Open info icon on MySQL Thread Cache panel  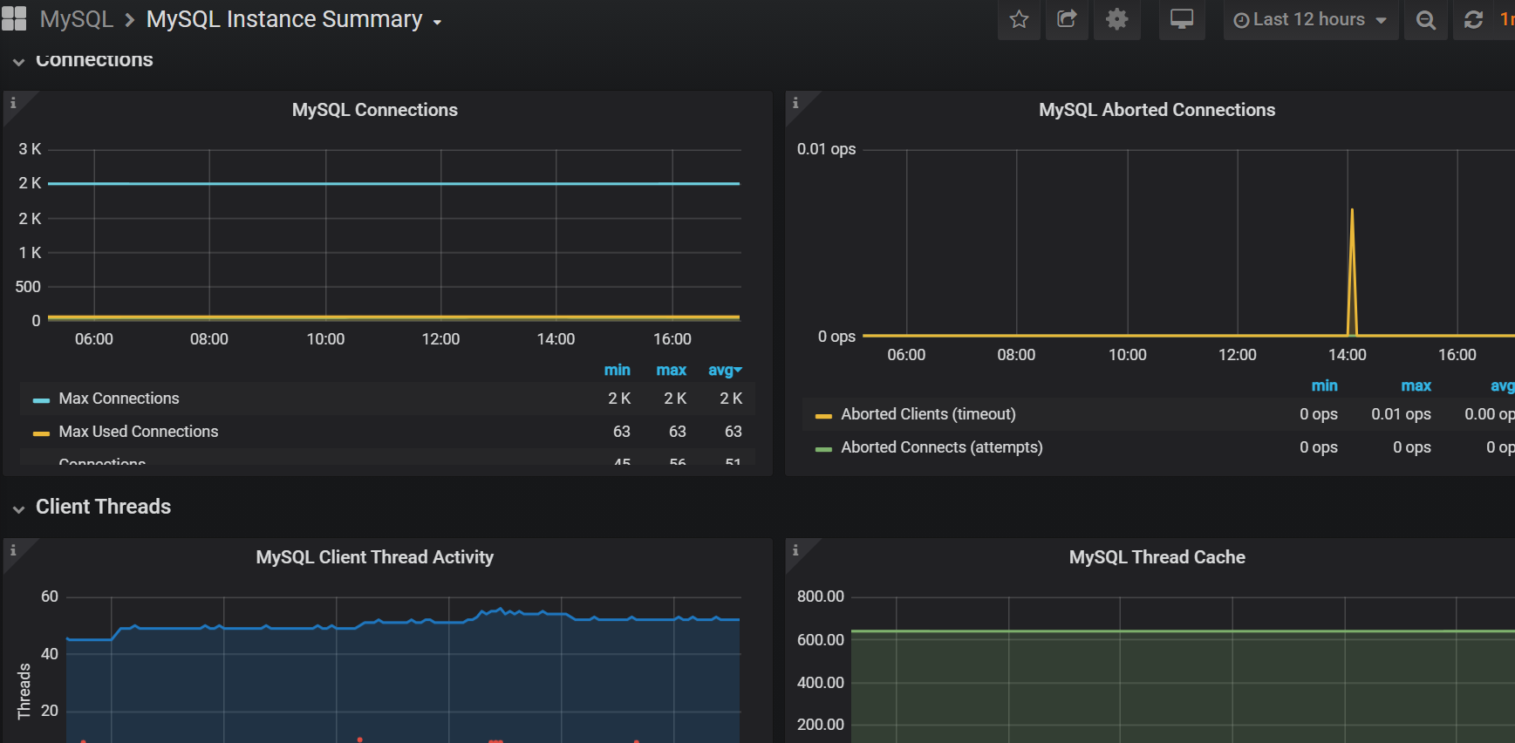click(795, 549)
